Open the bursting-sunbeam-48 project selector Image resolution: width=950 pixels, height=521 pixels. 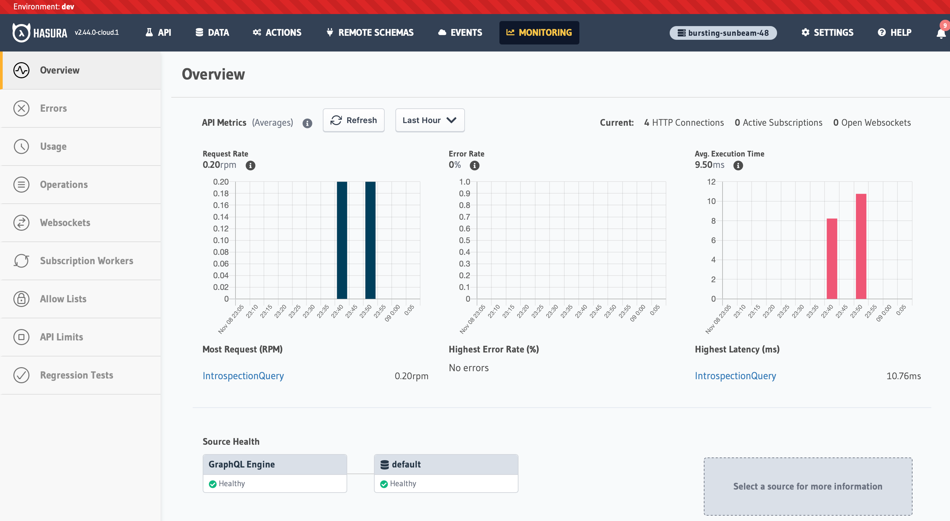tap(723, 33)
